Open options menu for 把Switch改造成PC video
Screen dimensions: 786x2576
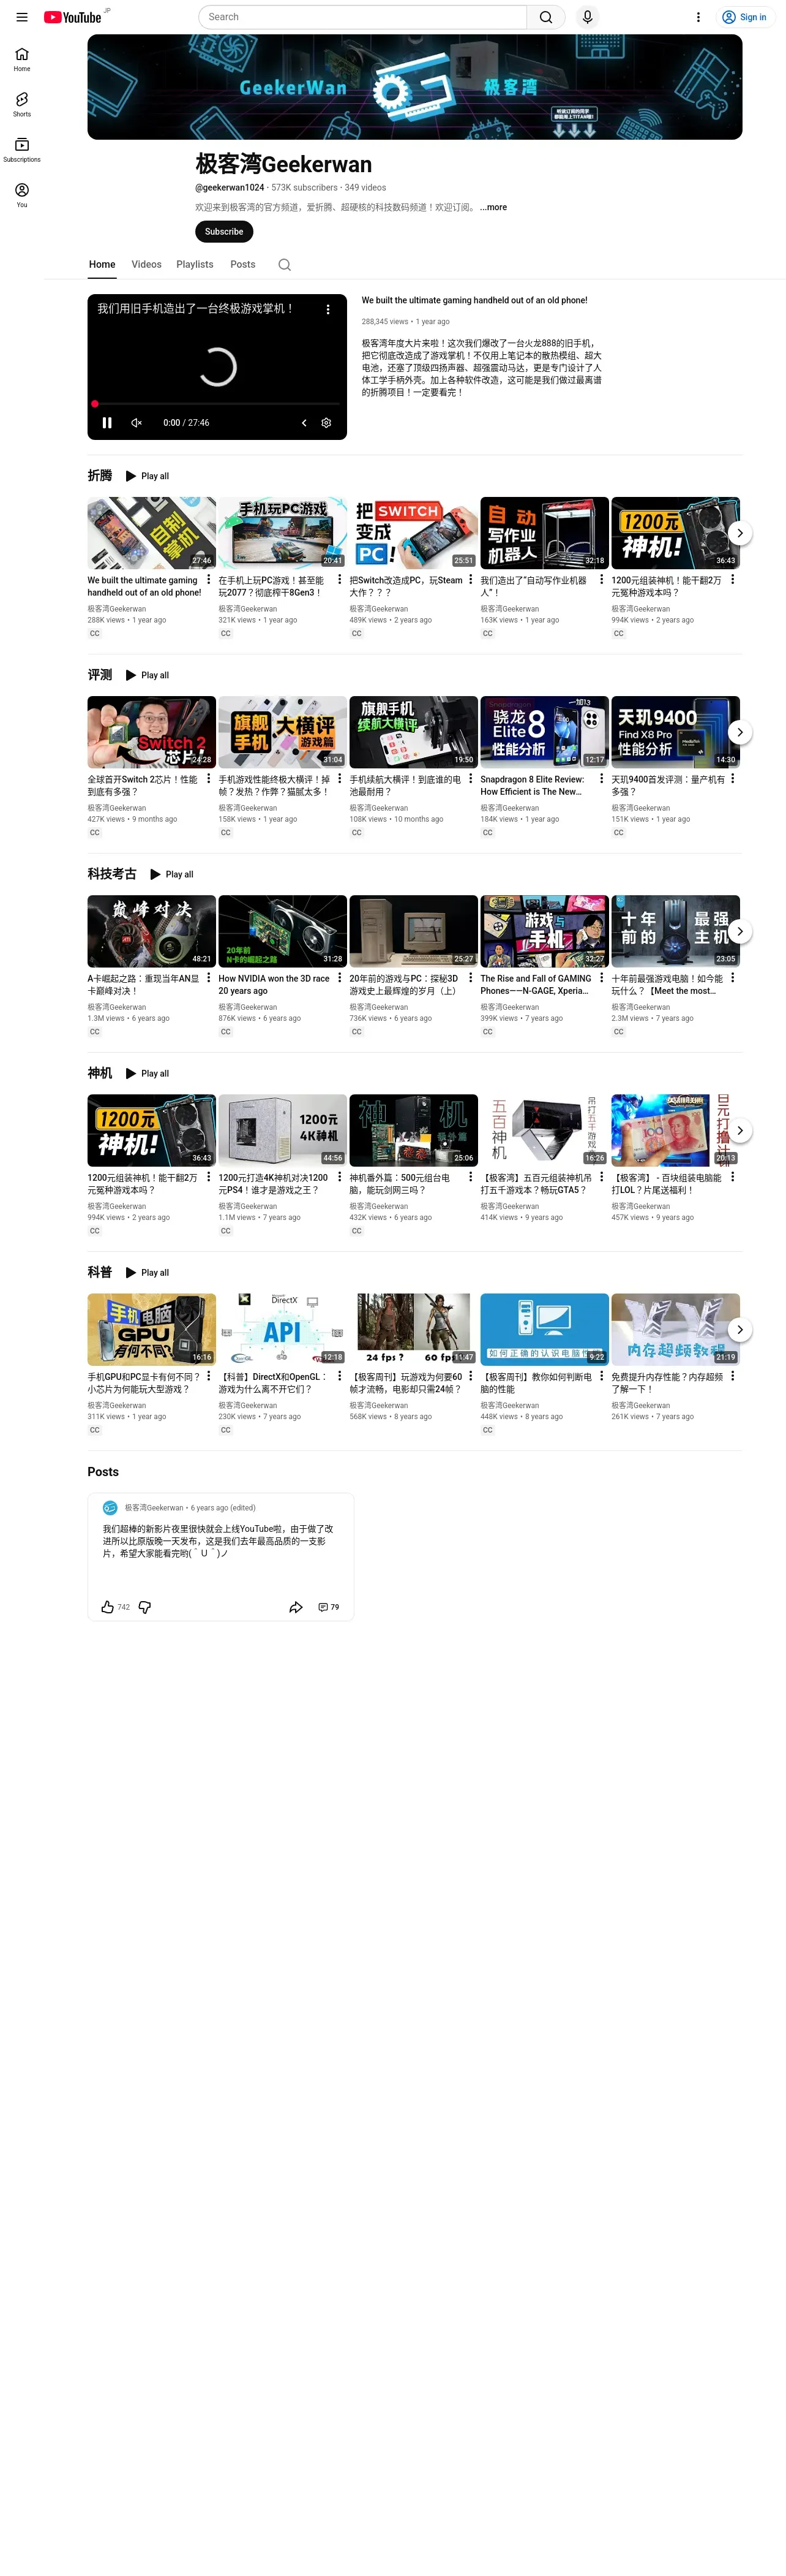click(x=470, y=580)
